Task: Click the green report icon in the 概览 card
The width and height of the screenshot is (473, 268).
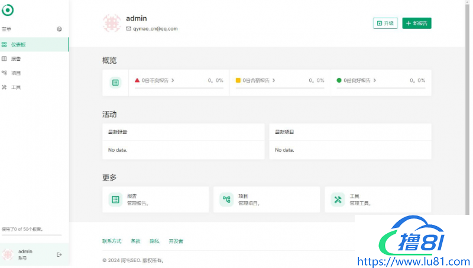Action: [115, 83]
